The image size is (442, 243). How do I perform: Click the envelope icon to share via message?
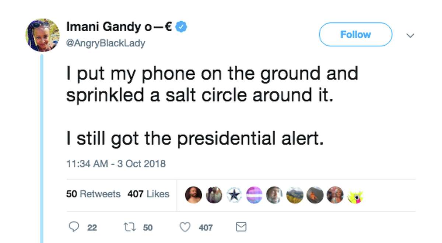coord(240,227)
